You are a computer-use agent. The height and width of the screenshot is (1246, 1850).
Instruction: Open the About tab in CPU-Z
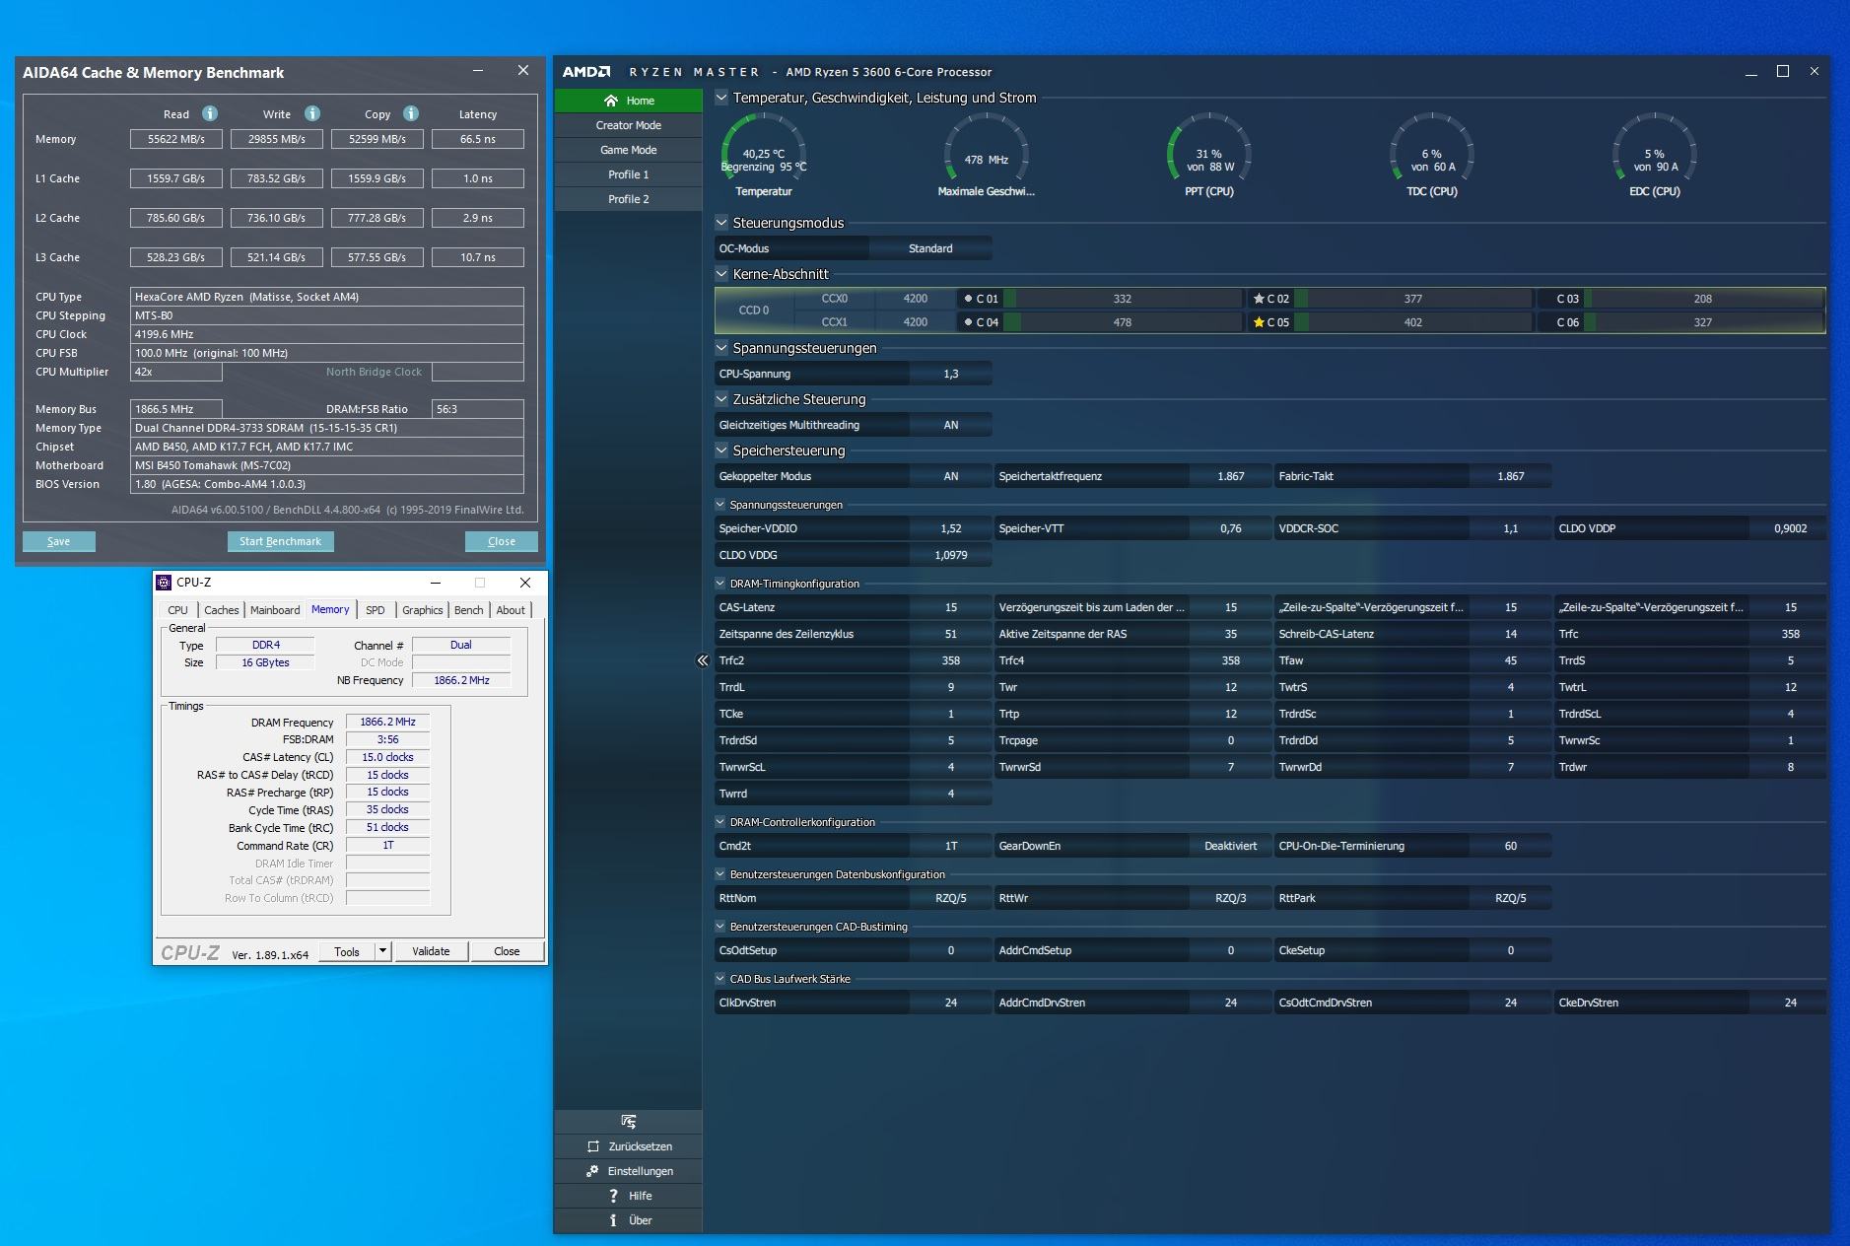click(511, 610)
